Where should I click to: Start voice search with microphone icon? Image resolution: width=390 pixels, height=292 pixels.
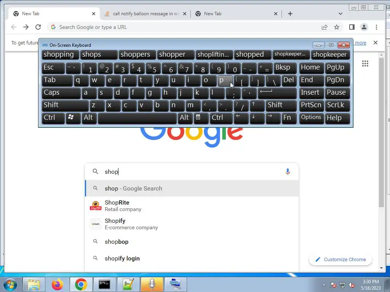point(288,171)
